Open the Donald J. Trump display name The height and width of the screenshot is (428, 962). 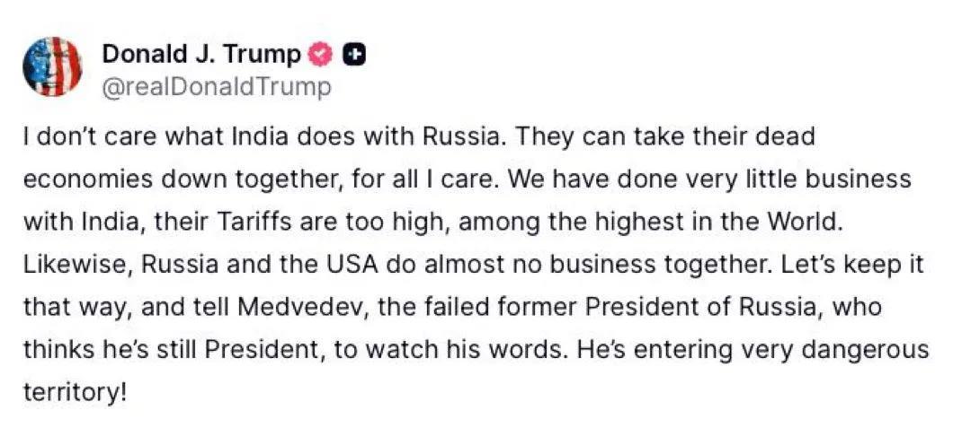[x=201, y=54]
